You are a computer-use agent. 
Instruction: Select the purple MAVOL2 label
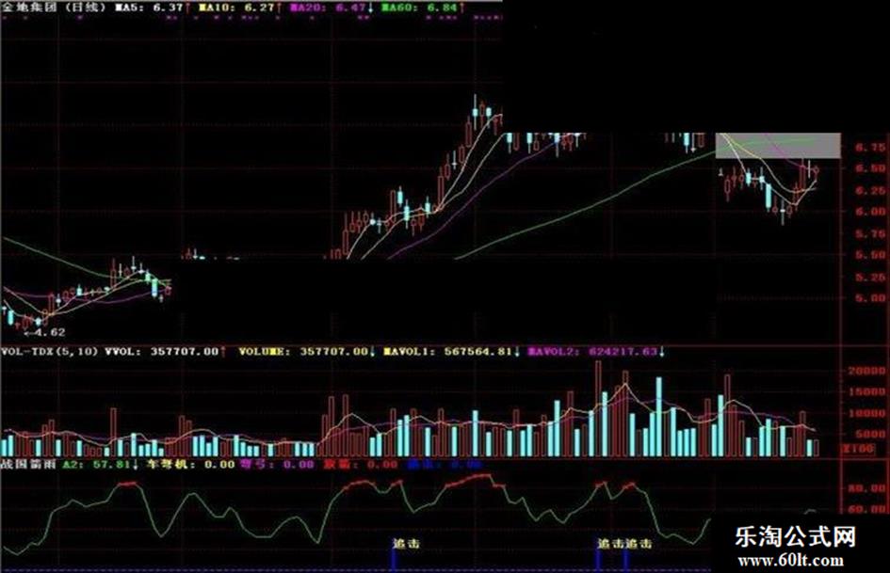pyautogui.click(x=596, y=352)
